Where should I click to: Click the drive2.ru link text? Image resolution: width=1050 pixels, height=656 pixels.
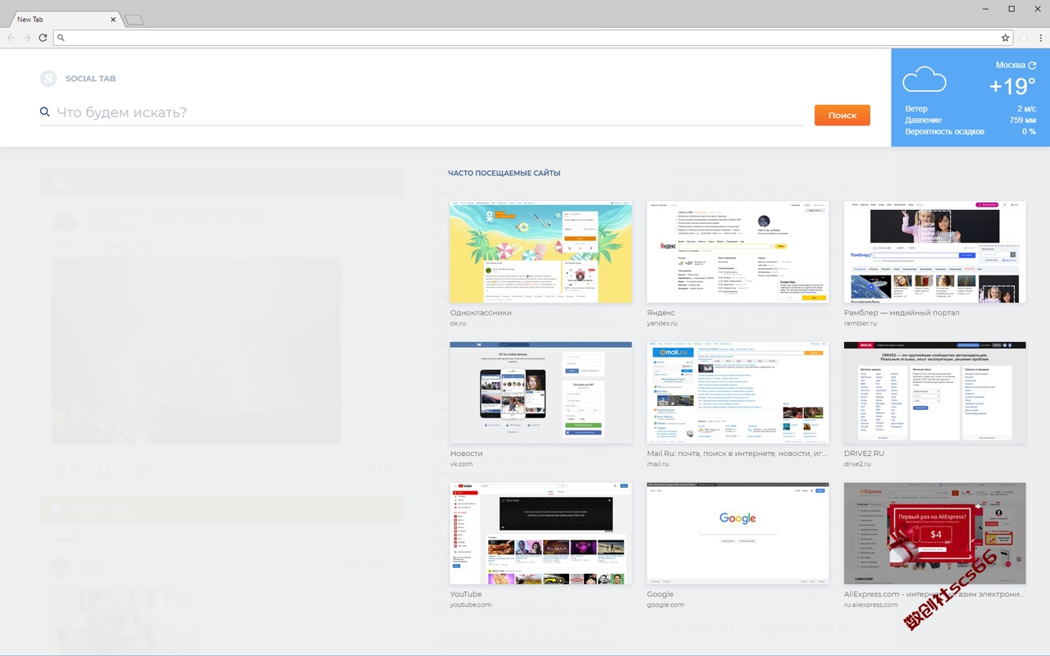pyautogui.click(x=857, y=464)
